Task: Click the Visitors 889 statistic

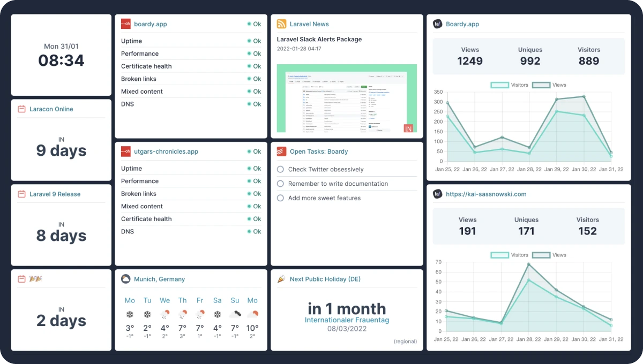Action: pos(589,56)
